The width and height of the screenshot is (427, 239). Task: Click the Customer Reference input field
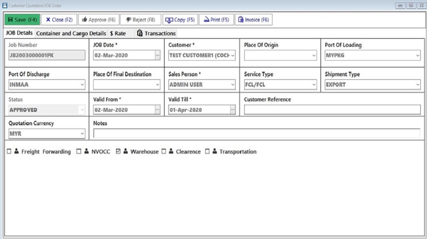tap(332, 109)
